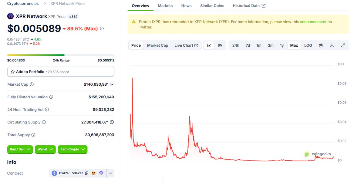Switch to the Markets tab
Image resolution: width=364 pixels, height=181 pixels.
point(165,6)
